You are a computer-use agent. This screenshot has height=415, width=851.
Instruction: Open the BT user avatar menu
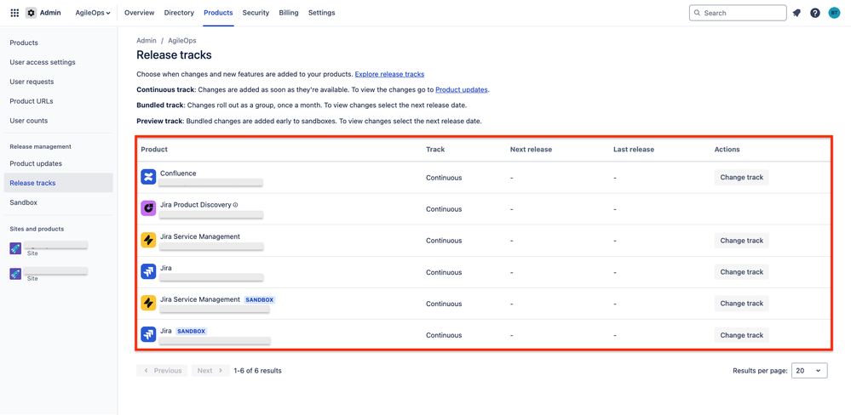point(834,13)
